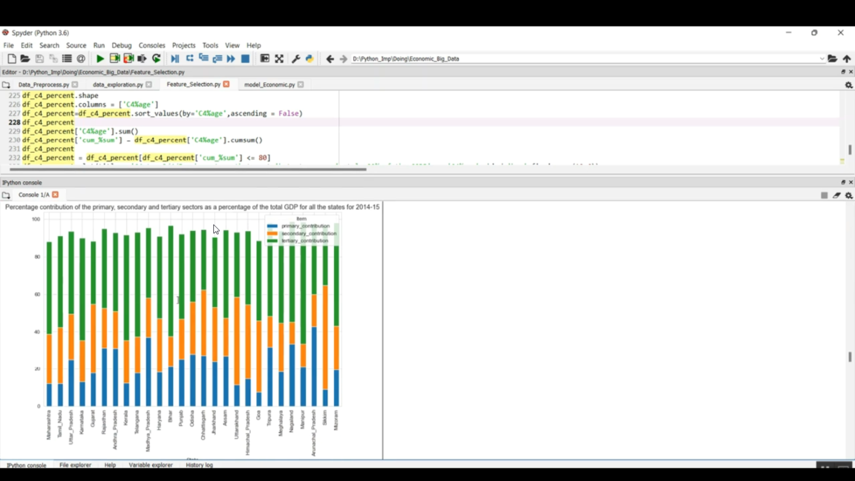The width and height of the screenshot is (855, 481).
Task: Expand the working directory path dropdown
Action: 822,59
